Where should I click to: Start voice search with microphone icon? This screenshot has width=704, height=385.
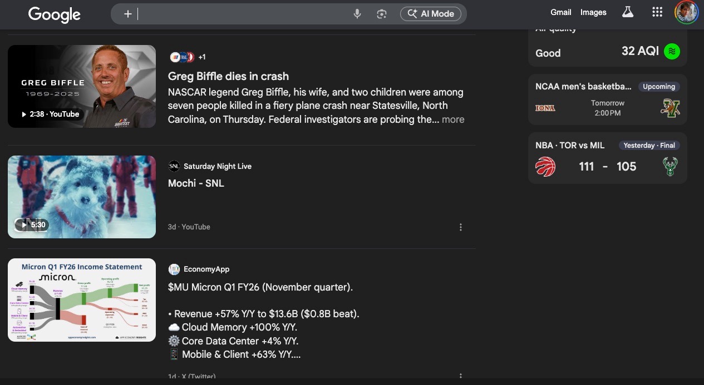pyautogui.click(x=357, y=14)
